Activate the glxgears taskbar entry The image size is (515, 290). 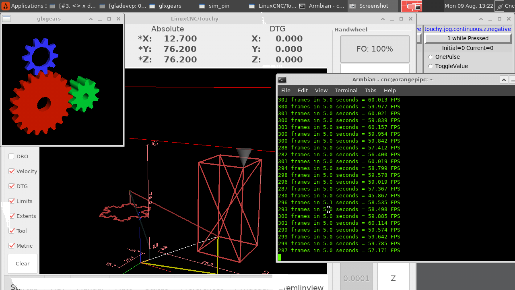165,6
